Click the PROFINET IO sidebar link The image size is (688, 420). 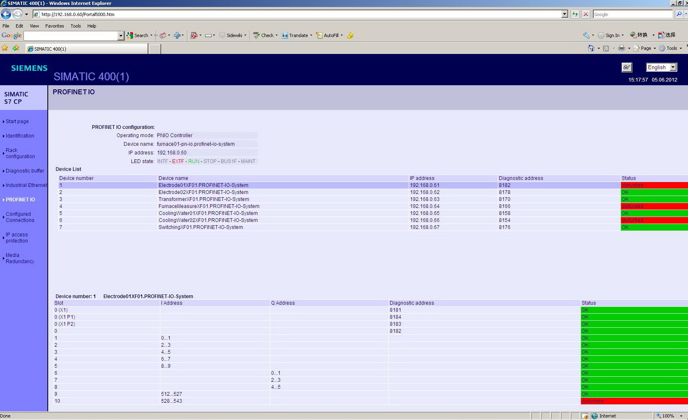(20, 200)
